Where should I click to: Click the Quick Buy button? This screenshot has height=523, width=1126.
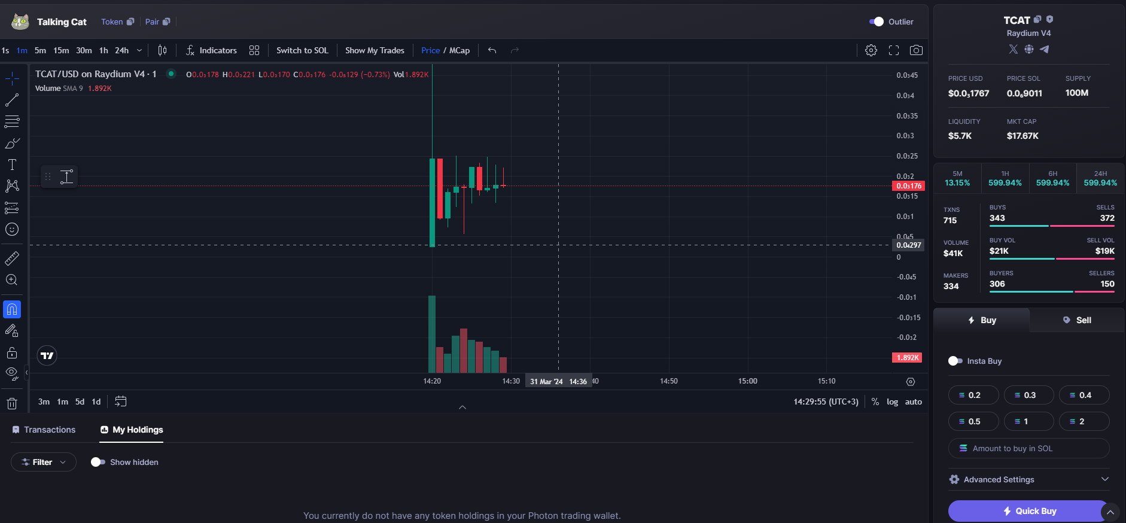coord(1029,511)
